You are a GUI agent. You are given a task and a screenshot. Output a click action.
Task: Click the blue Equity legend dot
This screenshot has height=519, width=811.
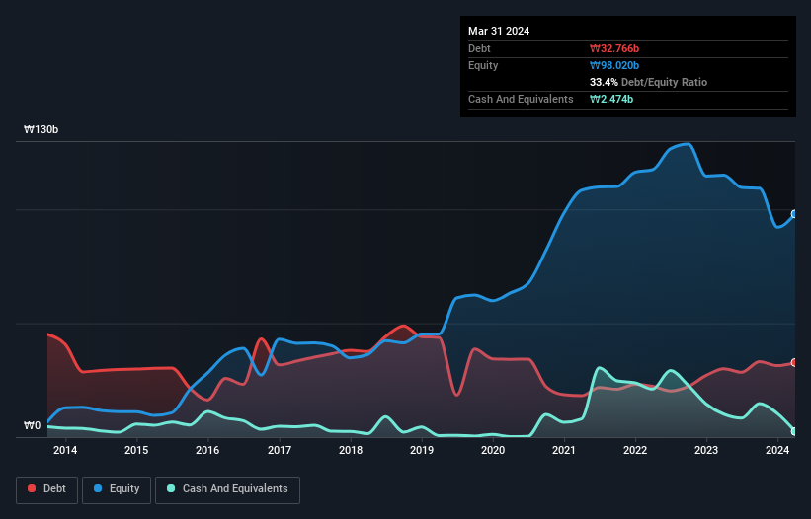tap(98, 488)
